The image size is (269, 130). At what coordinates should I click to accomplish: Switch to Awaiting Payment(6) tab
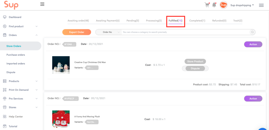[x=108, y=21]
